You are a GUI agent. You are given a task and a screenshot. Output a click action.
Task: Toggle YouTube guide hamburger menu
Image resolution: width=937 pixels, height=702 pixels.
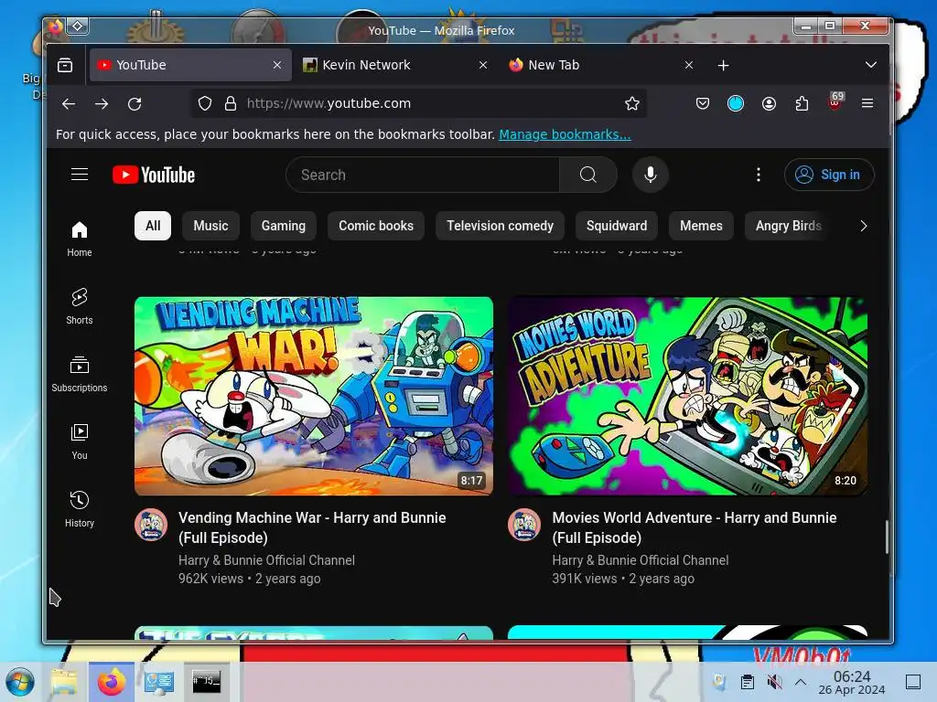pyautogui.click(x=80, y=175)
